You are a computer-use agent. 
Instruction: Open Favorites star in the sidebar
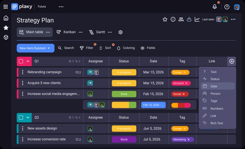pyautogui.click(x=6, y=28)
